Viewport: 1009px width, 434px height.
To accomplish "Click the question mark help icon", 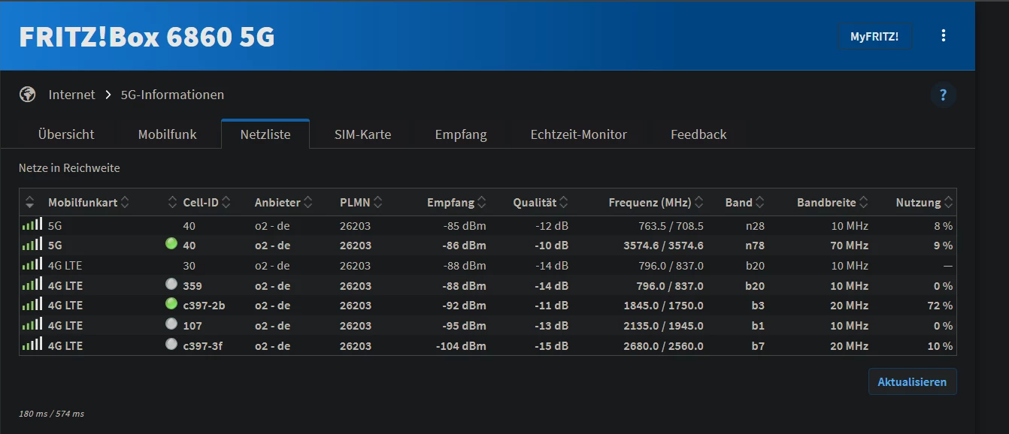I will (x=944, y=95).
